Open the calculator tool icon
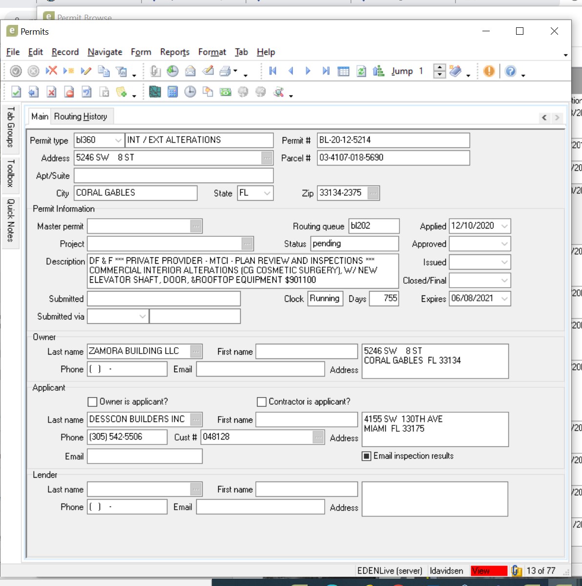582x586 pixels. pyautogui.click(x=172, y=92)
